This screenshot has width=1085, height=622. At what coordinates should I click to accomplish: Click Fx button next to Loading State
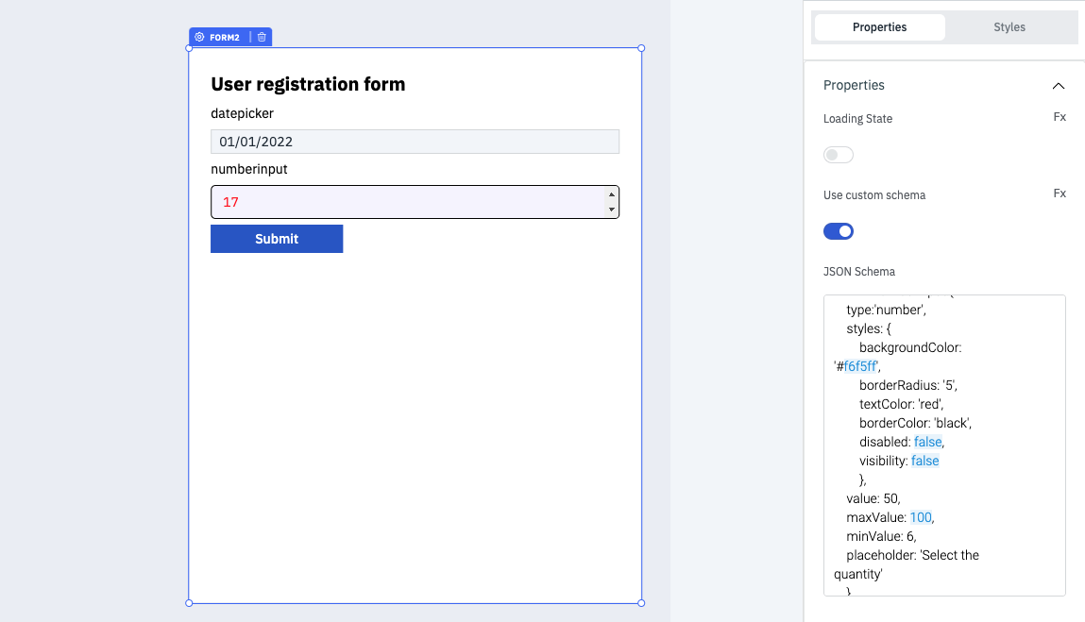tap(1060, 117)
